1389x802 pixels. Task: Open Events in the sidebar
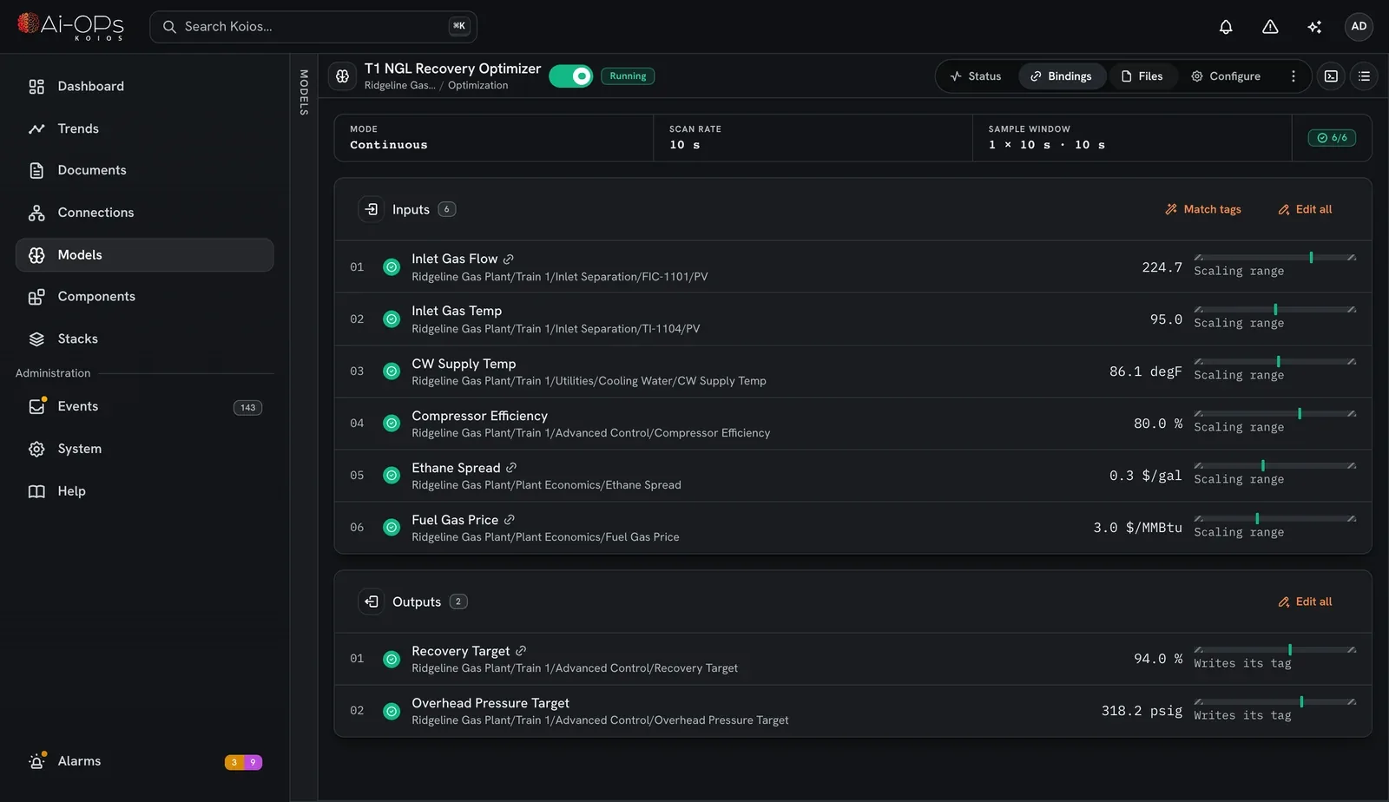144,407
